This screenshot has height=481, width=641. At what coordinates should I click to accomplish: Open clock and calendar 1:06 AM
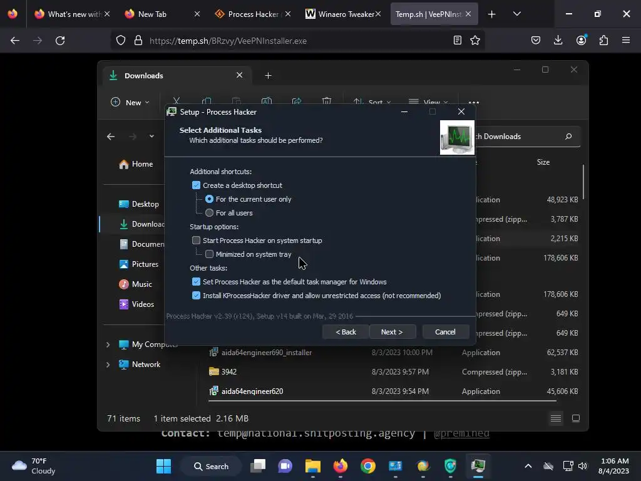pyautogui.click(x=614, y=466)
